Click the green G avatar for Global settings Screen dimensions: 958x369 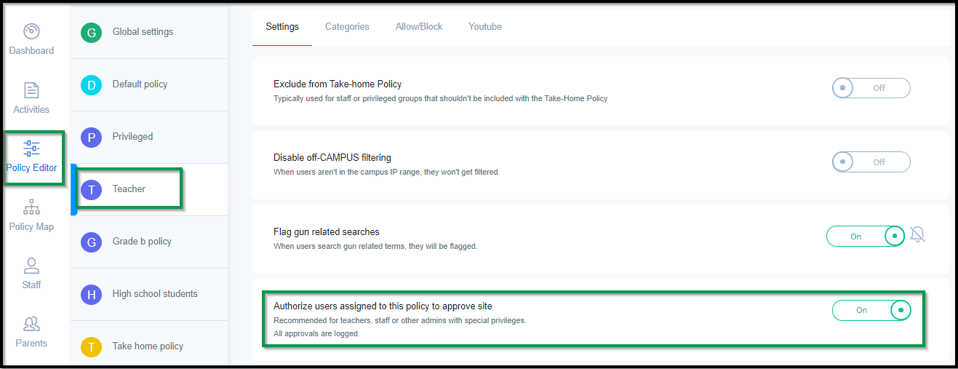(91, 32)
